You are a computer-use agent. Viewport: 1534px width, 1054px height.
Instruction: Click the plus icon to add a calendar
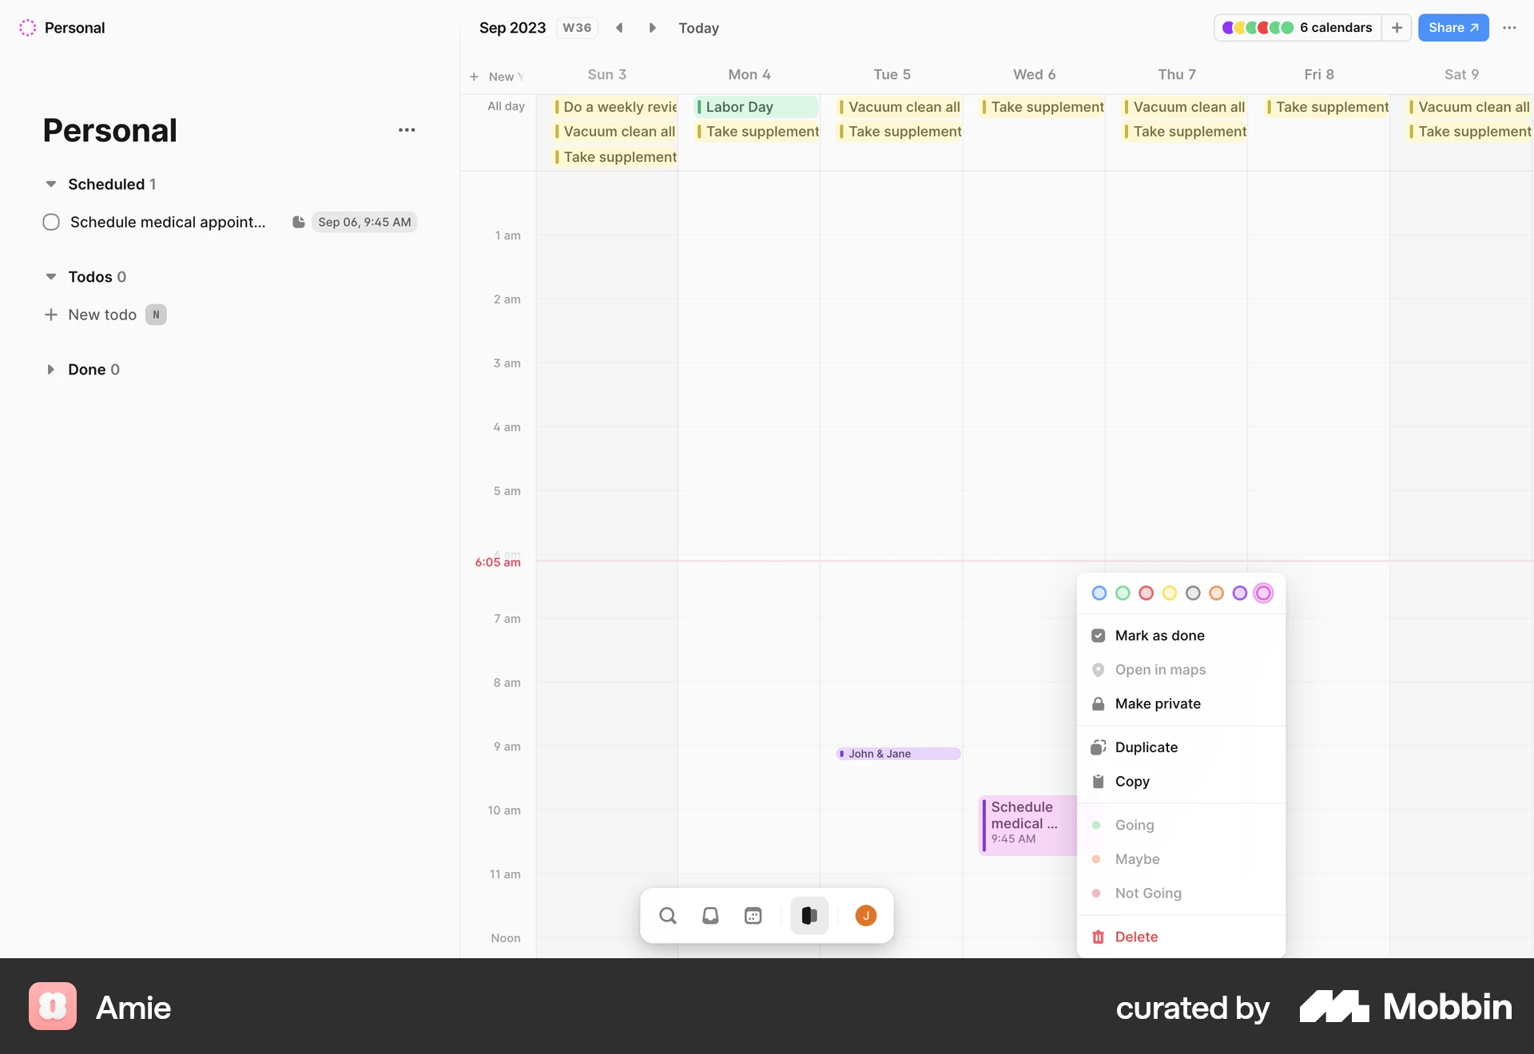[1397, 27]
